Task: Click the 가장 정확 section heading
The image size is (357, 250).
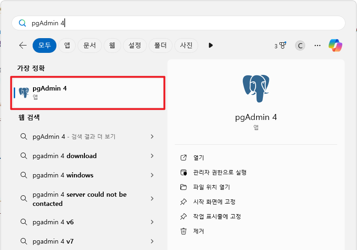Action: [x=31, y=68]
